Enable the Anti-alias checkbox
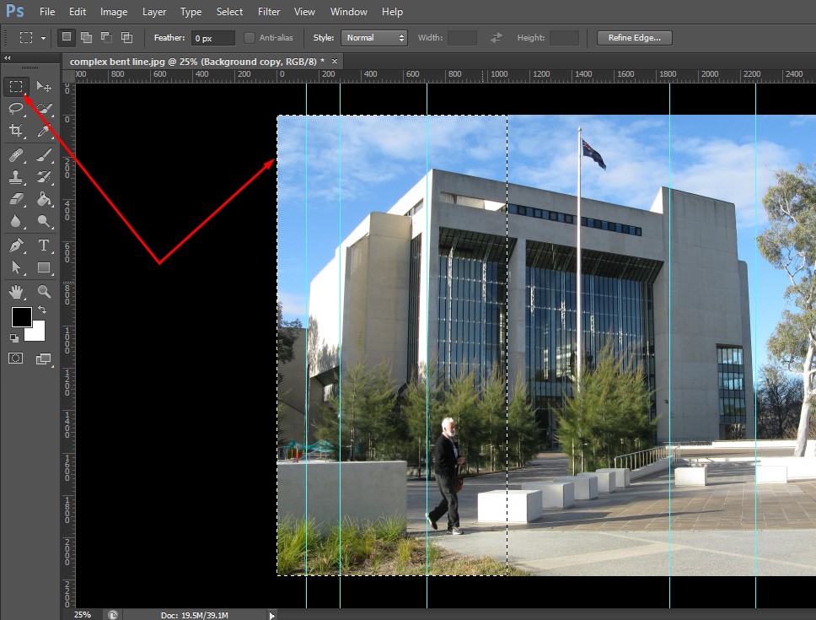 (249, 37)
